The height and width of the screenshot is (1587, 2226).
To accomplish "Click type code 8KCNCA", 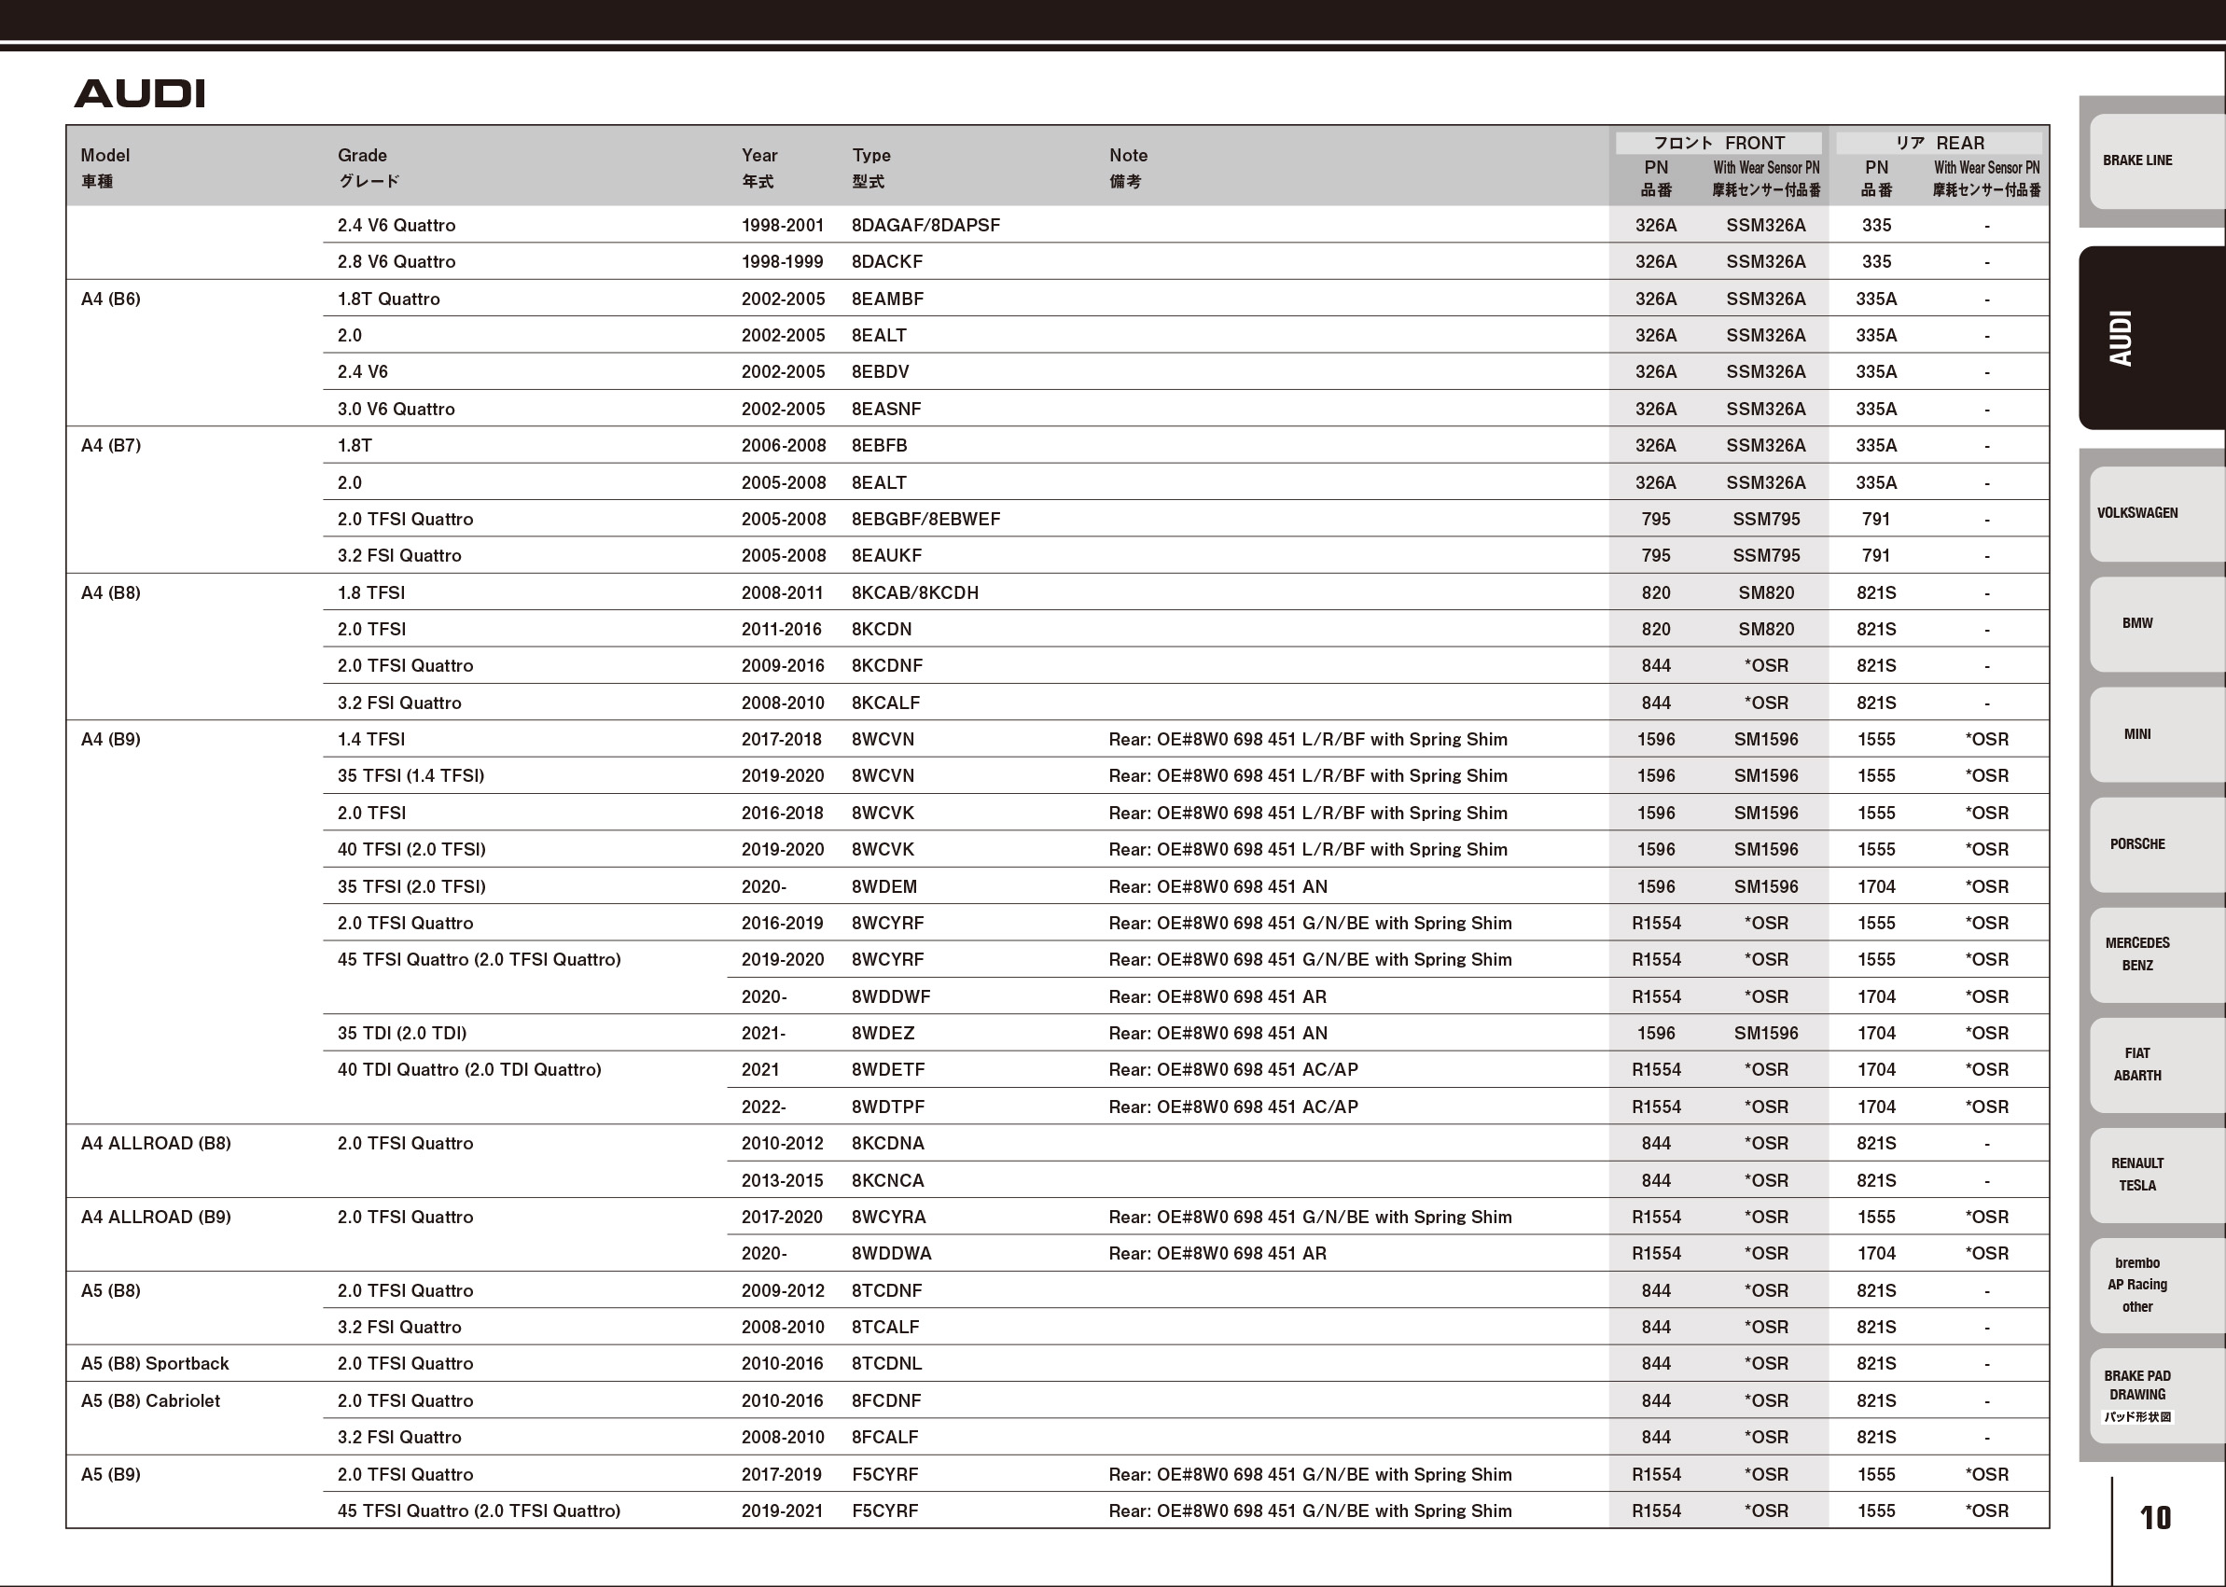I will click(x=887, y=1180).
